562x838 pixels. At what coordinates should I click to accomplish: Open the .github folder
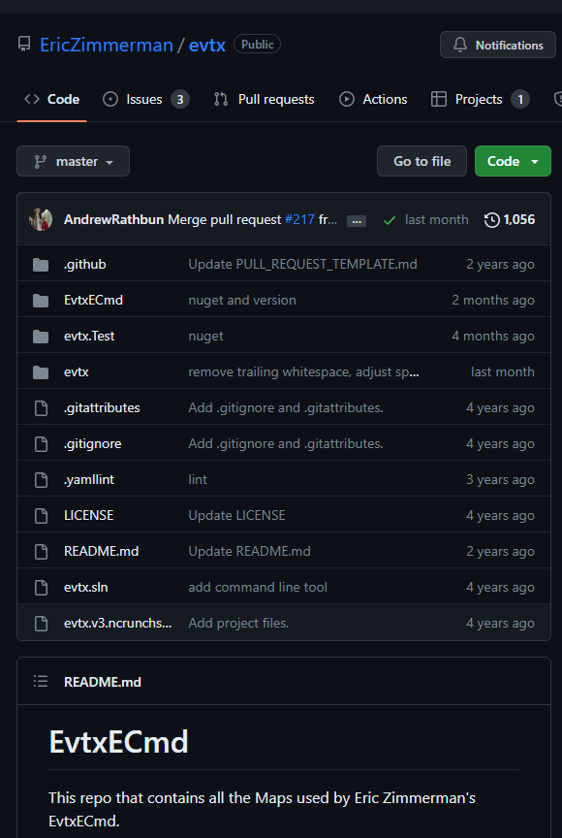click(85, 264)
